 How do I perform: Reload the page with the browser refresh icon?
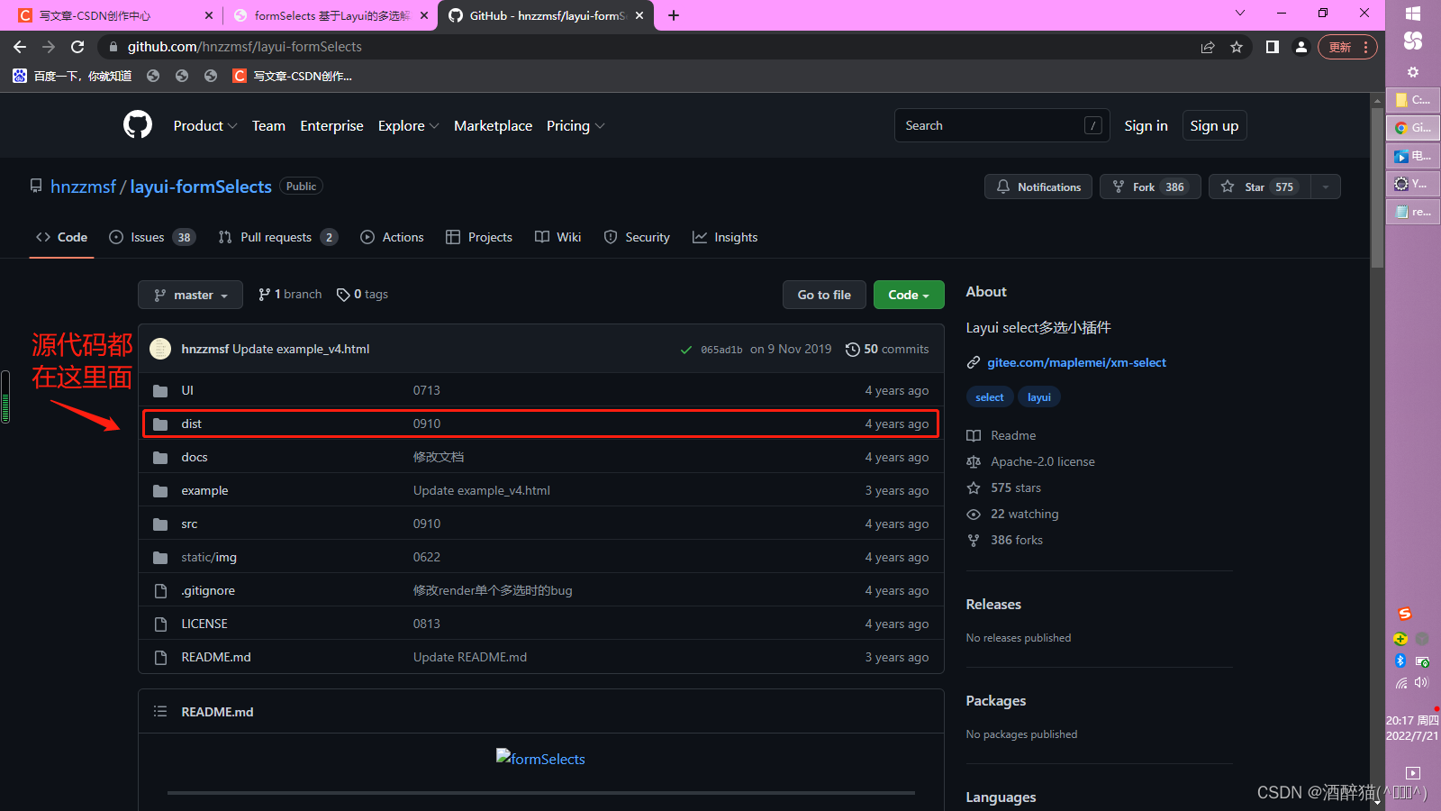(77, 47)
